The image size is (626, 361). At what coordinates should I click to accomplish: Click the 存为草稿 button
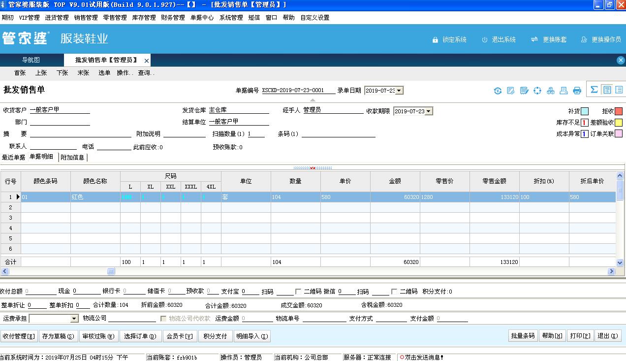coord(58,336)
